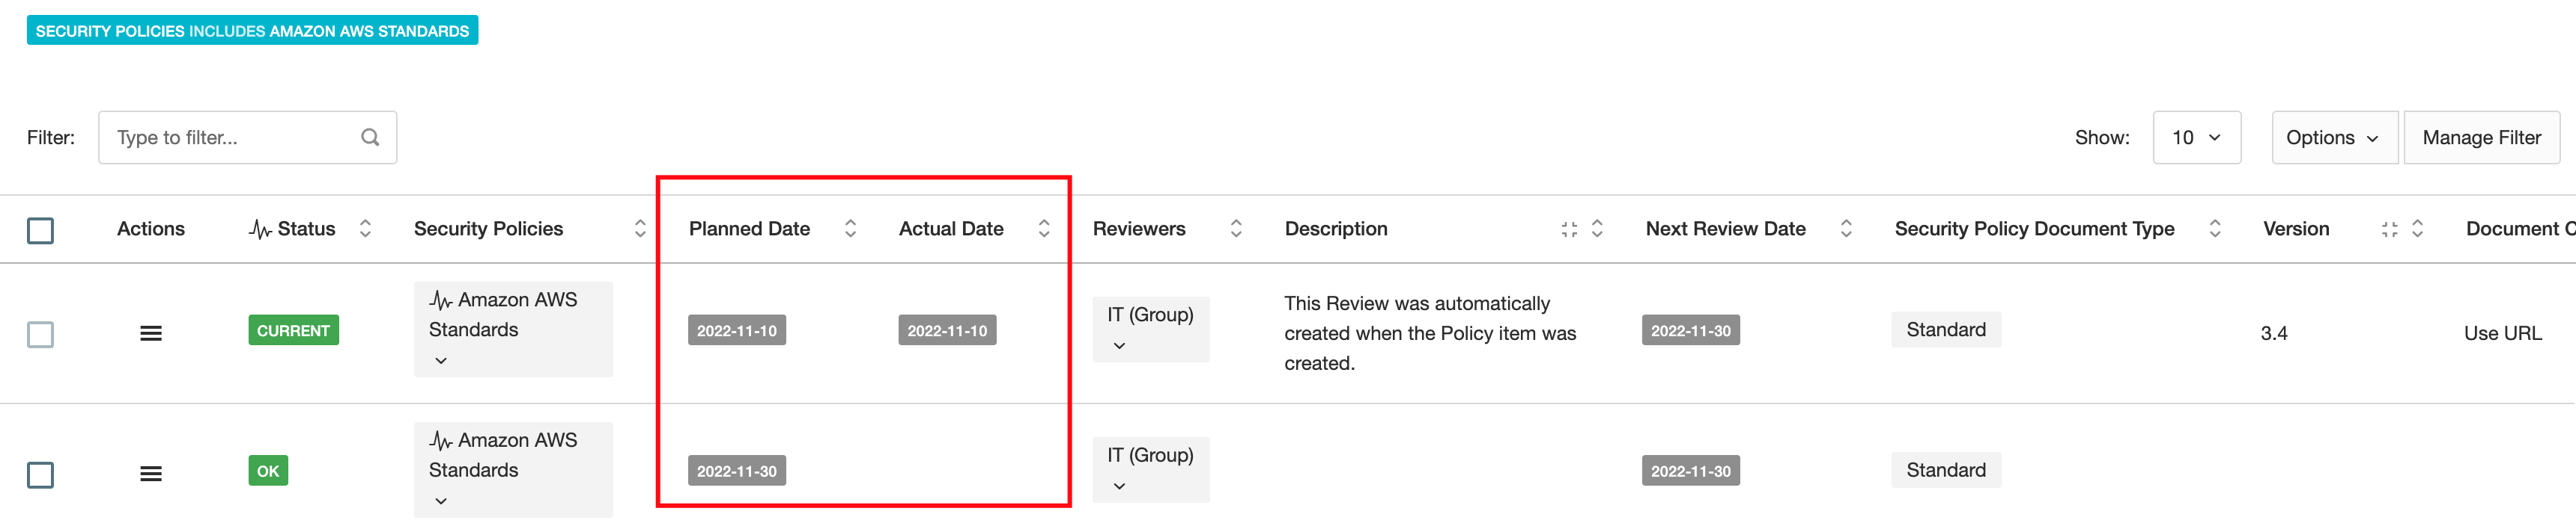The width and height of the screenshot is (2576, 529).
Task: Toggle the select-all checkbox in header
Action: point(41,231)
